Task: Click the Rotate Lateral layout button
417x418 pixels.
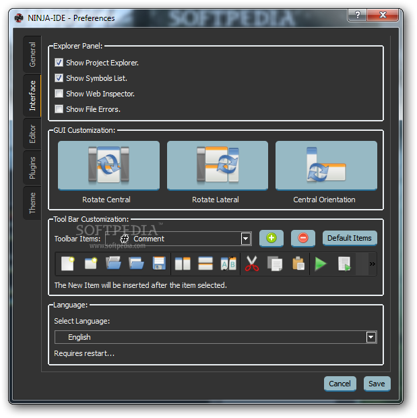Action: coord(218,166)
